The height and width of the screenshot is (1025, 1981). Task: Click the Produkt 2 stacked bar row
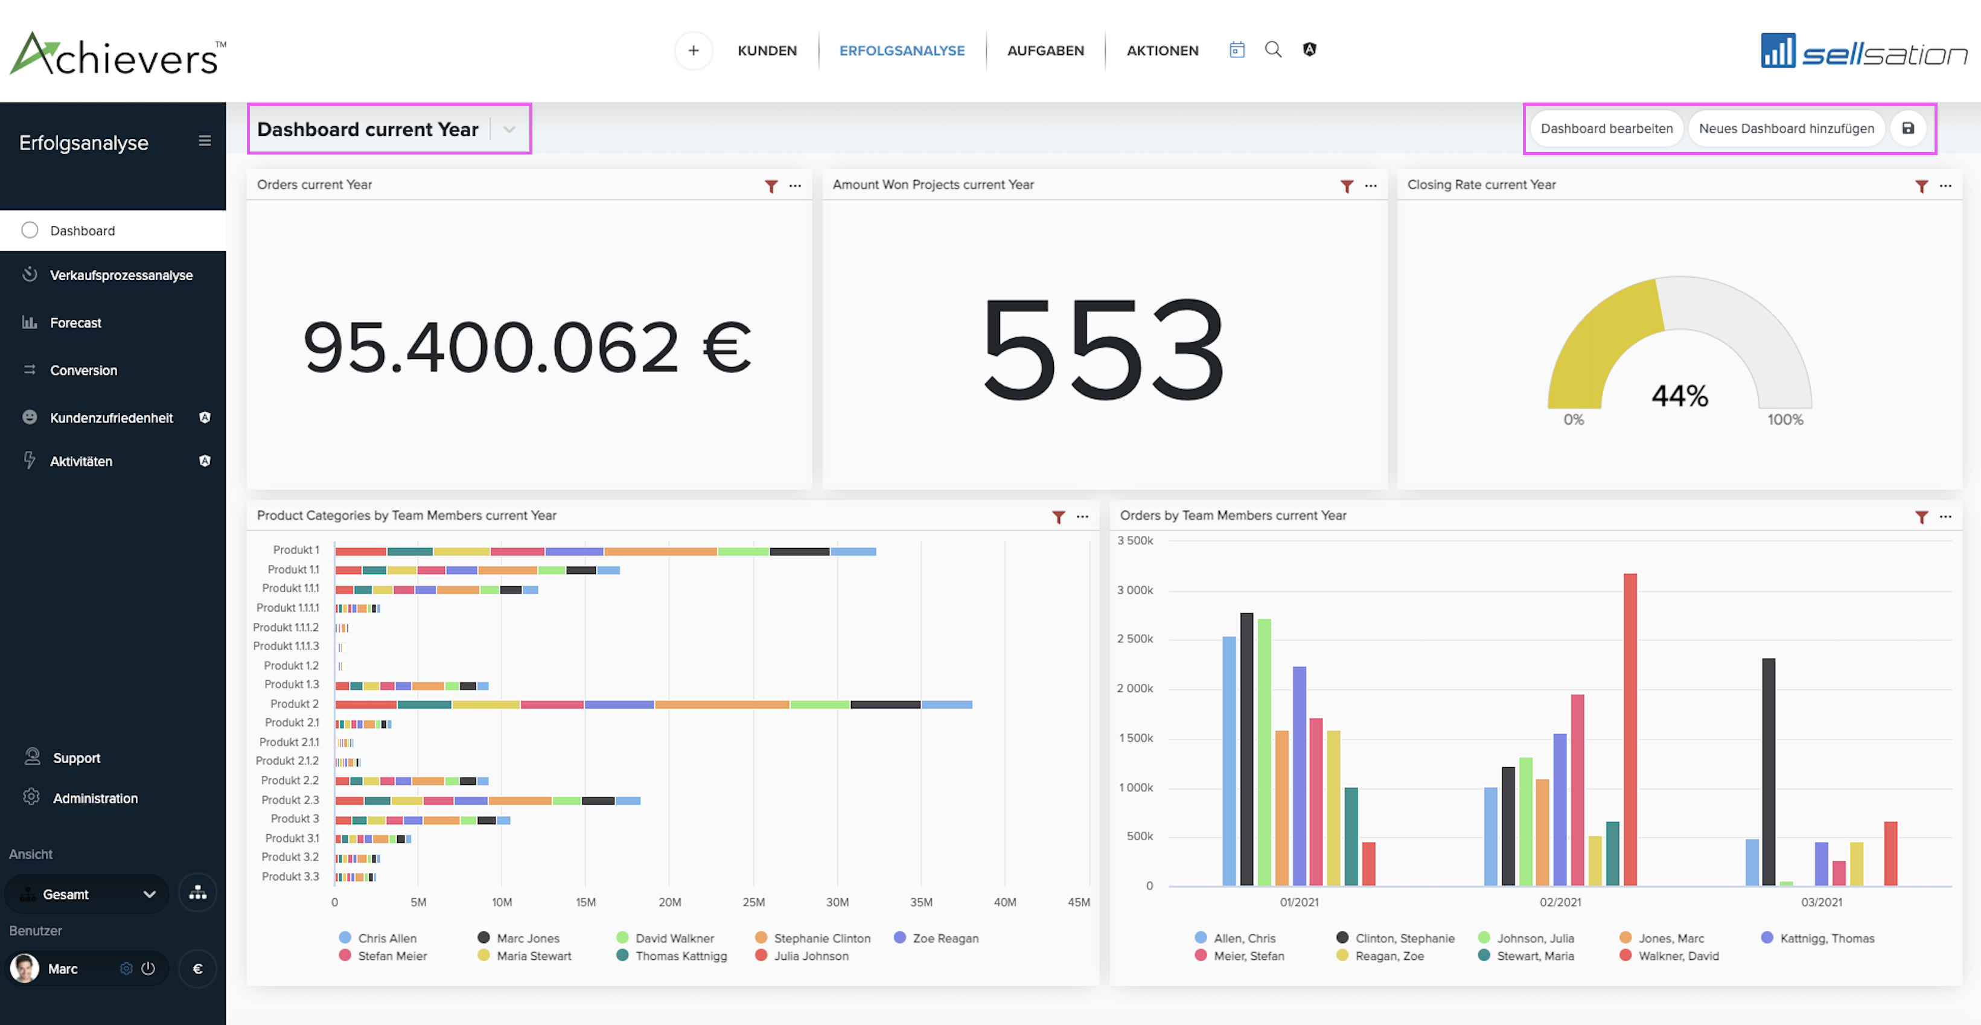click(x=654, y=704)
